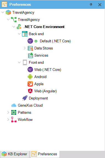Pin the Preferences panel
Image resolution: width=105 pixels, height=158 pixels.
(x=91, y=5)
